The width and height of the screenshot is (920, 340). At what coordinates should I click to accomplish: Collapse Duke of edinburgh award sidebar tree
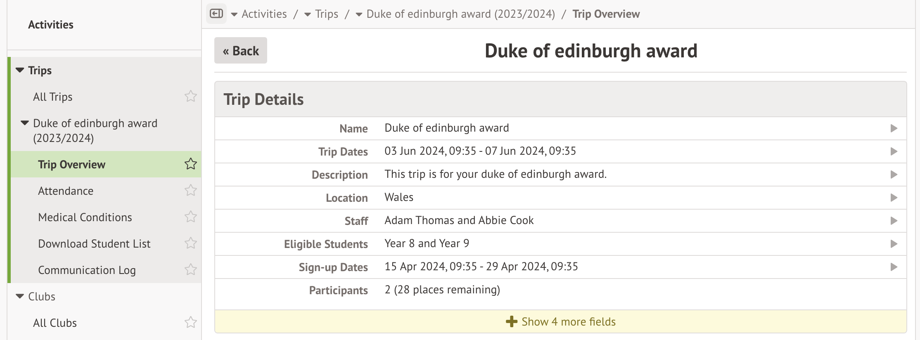click(25, 123)
